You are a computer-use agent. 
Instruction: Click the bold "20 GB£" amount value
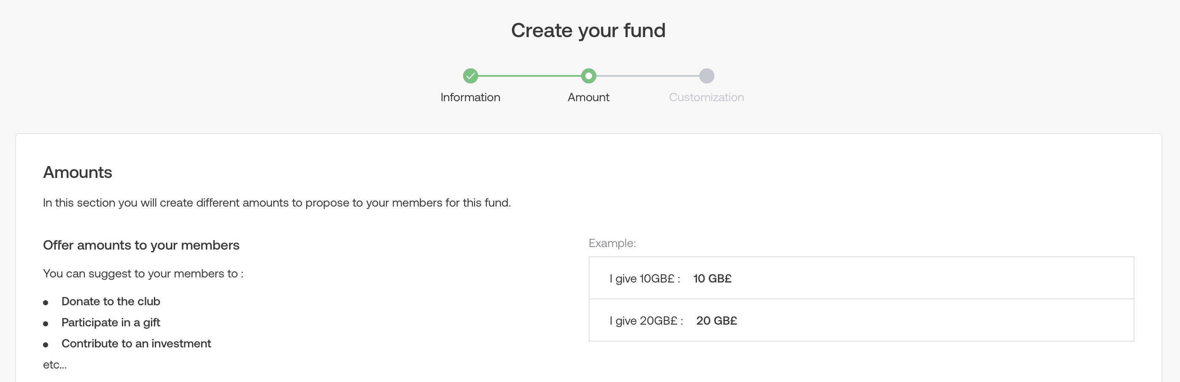[x=717, y=320]
